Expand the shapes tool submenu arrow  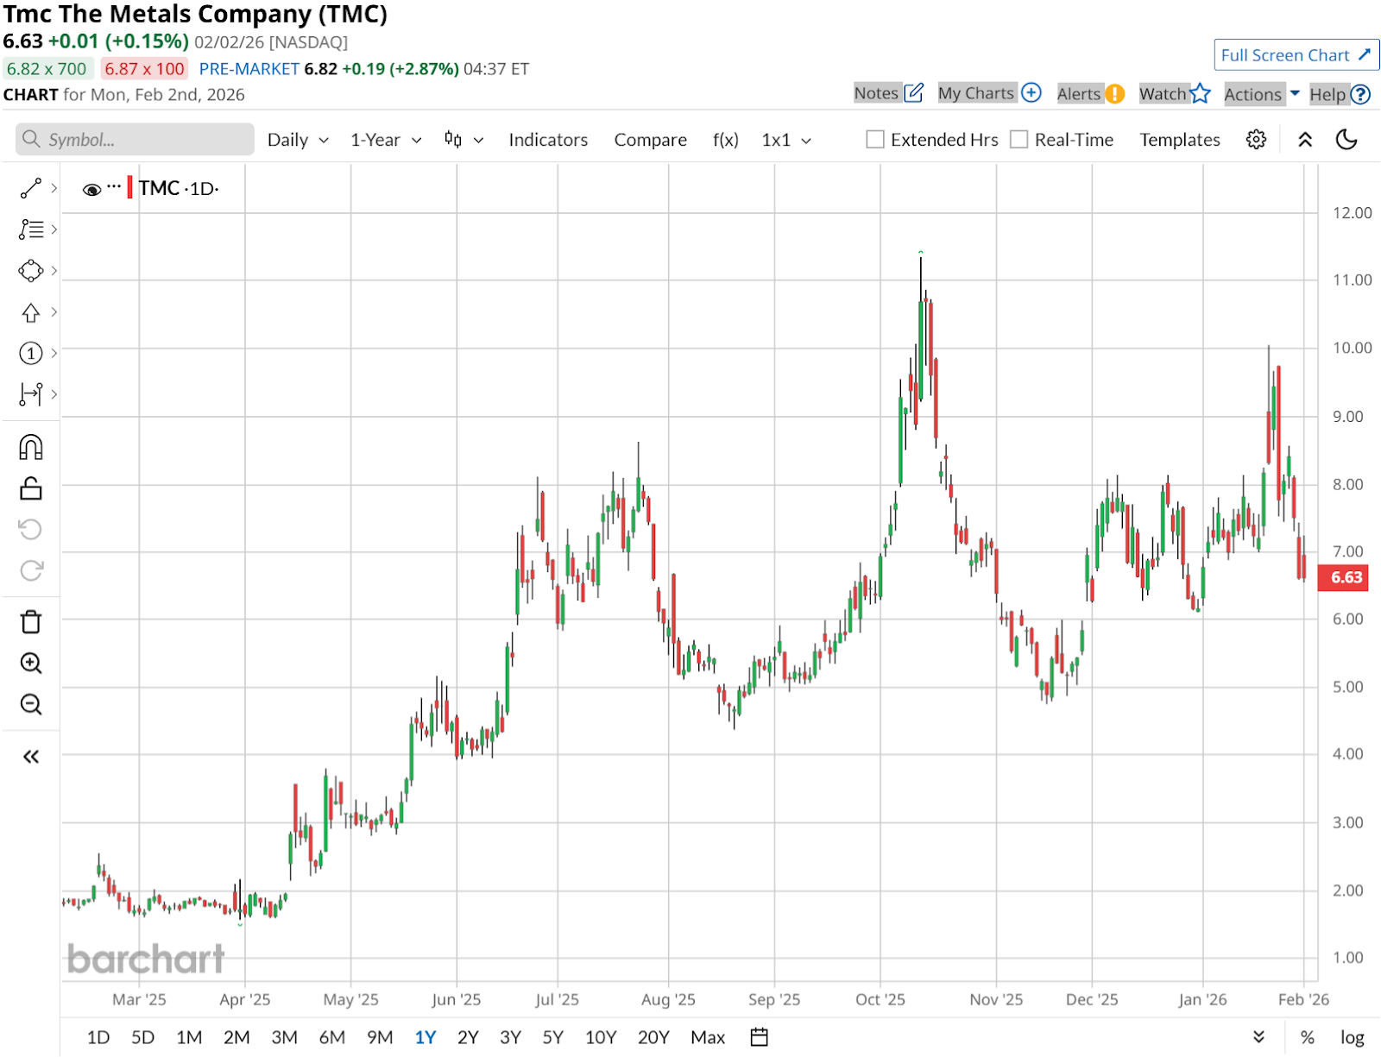pyautogui.click(x=54, y=271)
